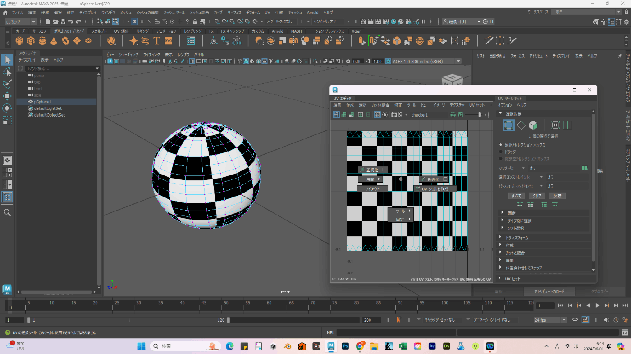Open the Content Browser grid icon
Viewport: 631px width, 354px height.
[191, 41]
